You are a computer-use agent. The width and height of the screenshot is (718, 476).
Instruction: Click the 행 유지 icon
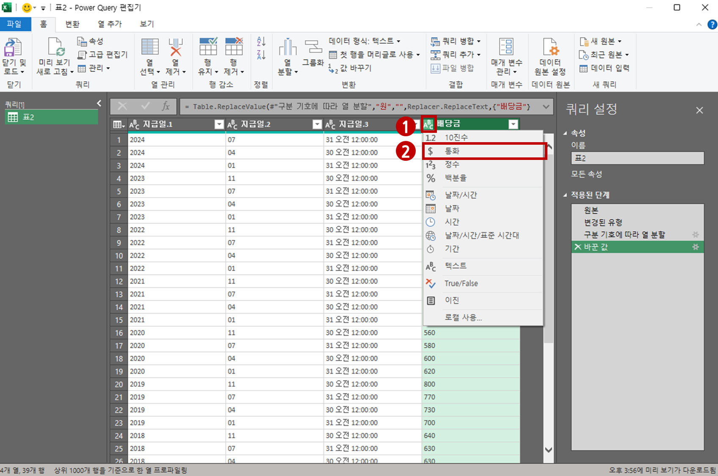(208, 47)
